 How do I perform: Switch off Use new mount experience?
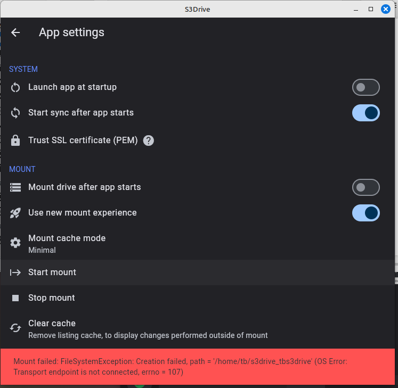(365, 213)
